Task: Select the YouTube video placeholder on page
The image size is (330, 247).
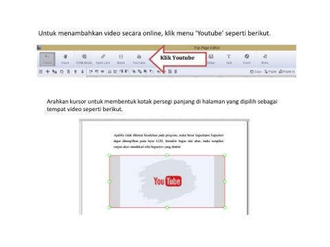Action: (x=167, y=181)
